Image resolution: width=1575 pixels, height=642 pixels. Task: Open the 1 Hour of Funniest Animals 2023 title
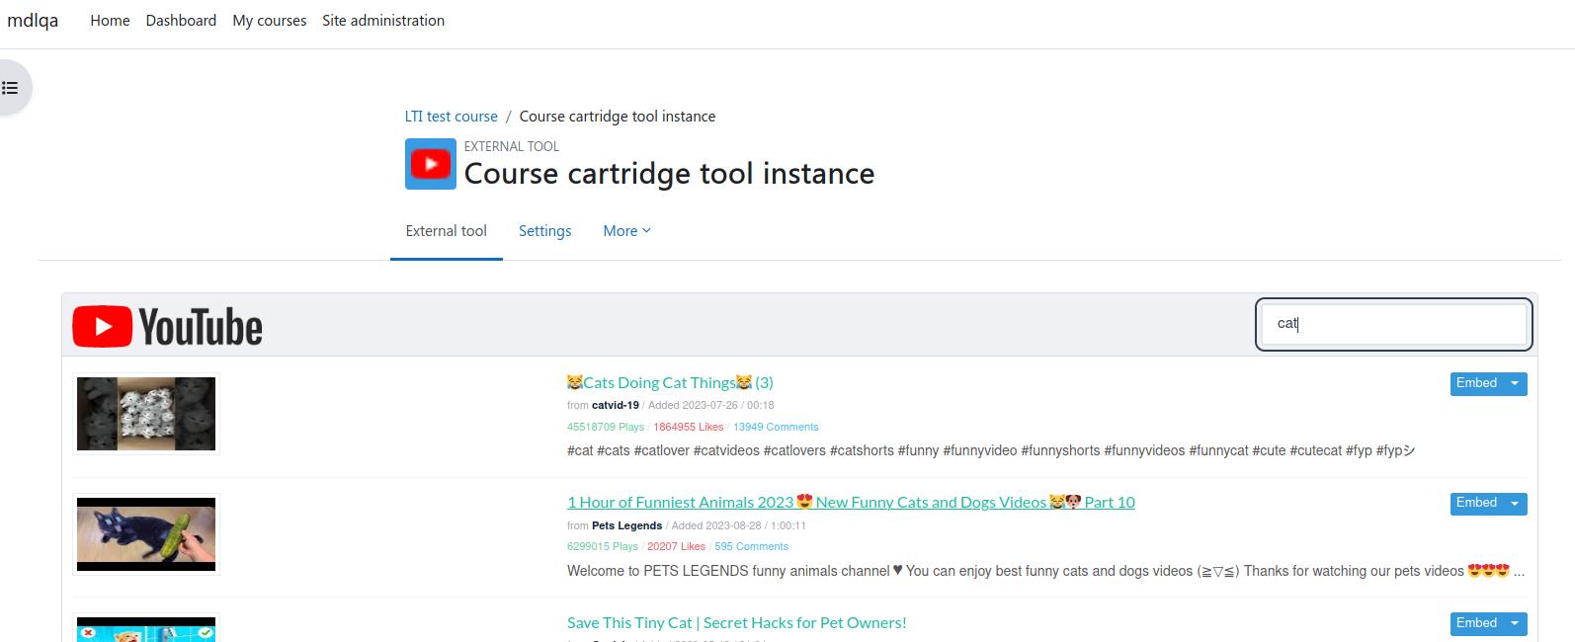(x=851, y=502)
